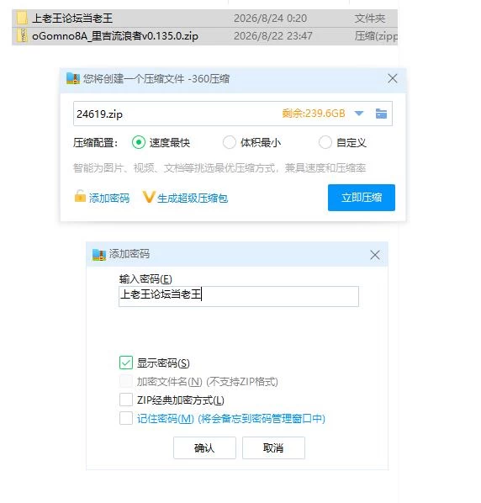Select the 速度最快 radio option

coord(139,142)
